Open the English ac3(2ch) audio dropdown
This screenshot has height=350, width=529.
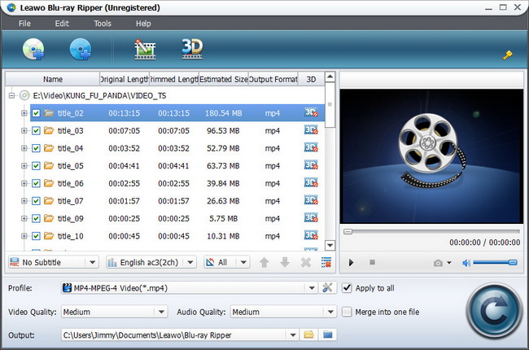151,262
